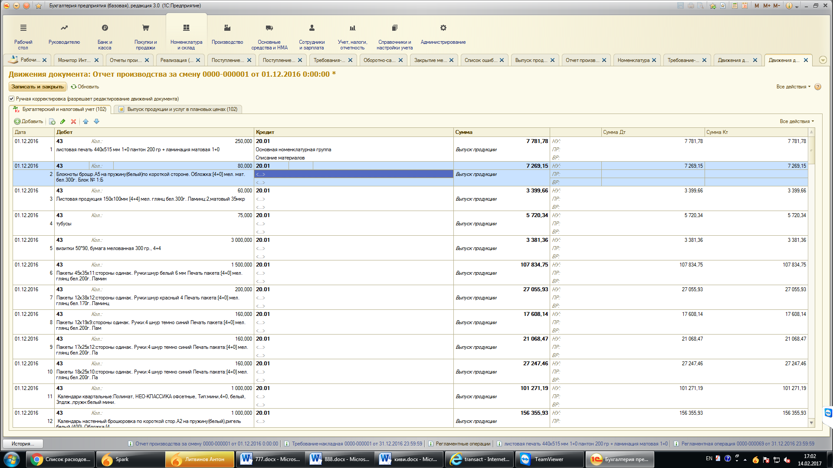Open the calculator icon in title bar
Screen dimensions: 833x468
tap(735, 6)
